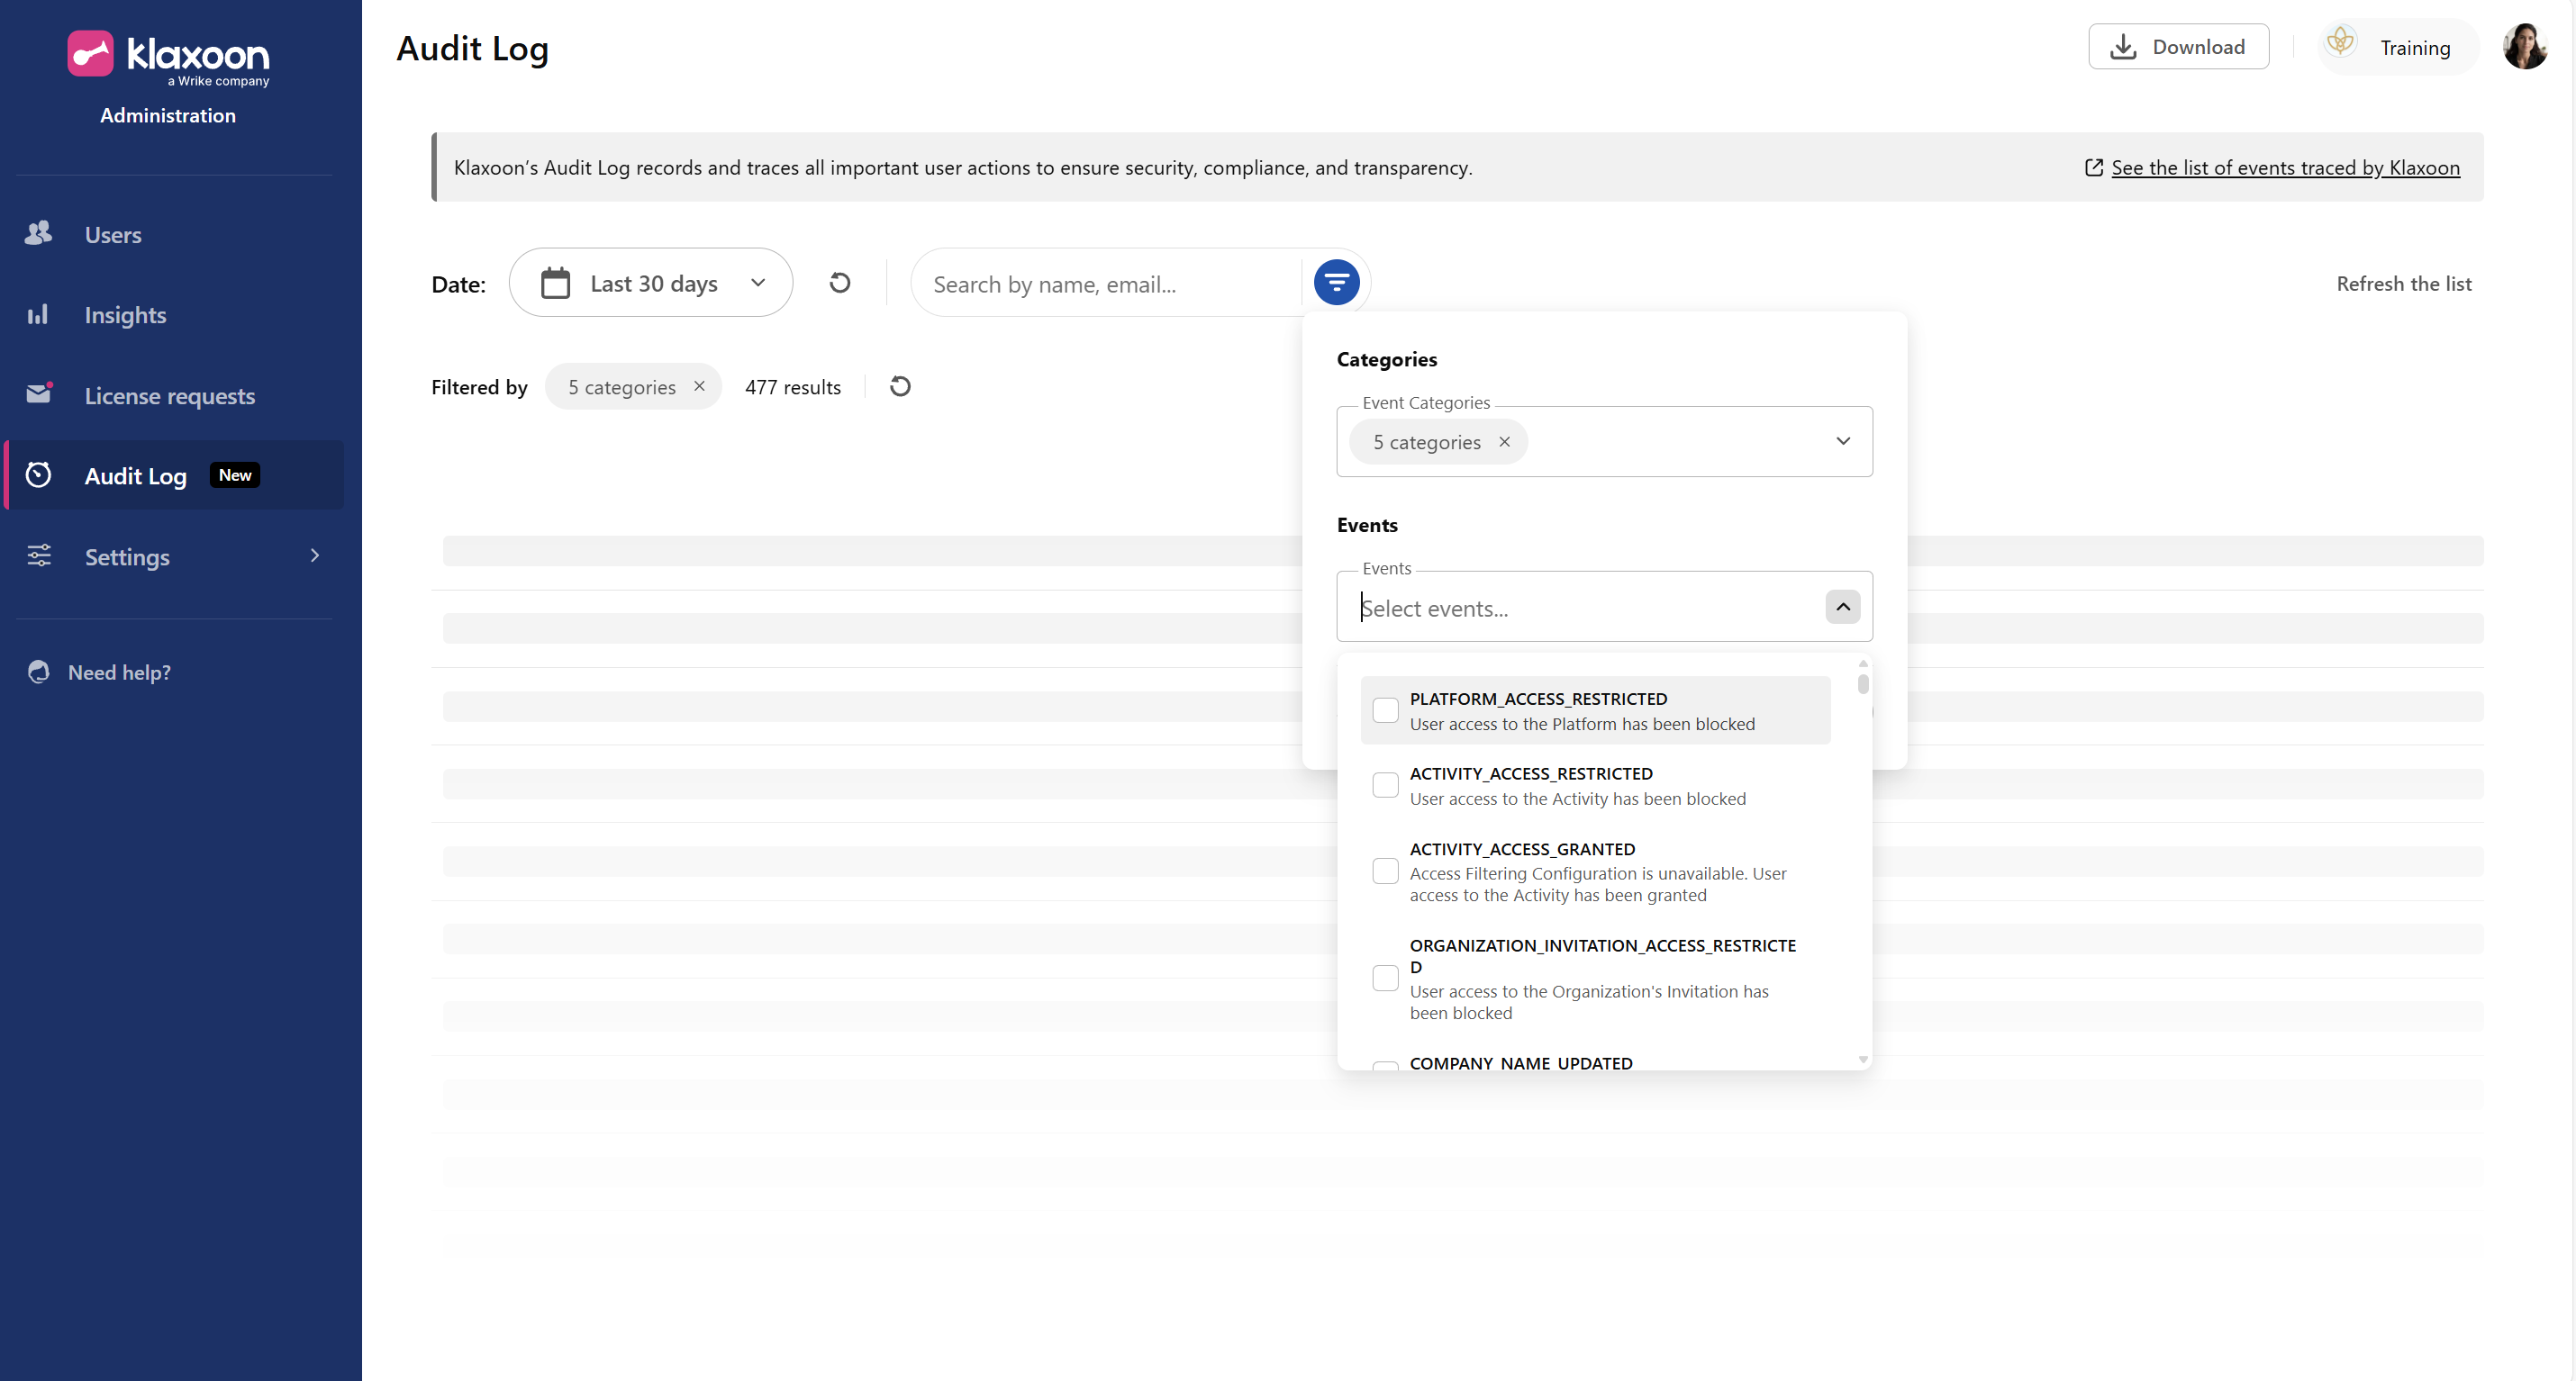Viewport: 2576px width, 1381px height.
Task: Click reset icon beside 477 results
Action: coord(900,387)
